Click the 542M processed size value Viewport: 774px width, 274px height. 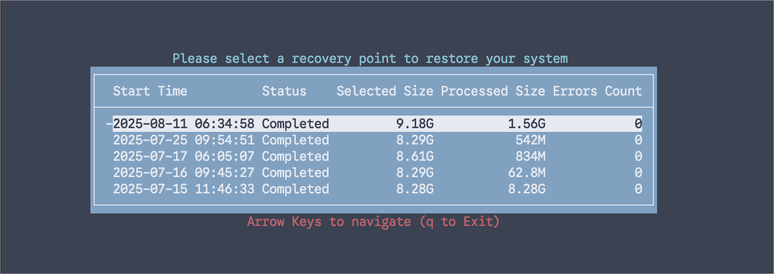coord(530,140)
